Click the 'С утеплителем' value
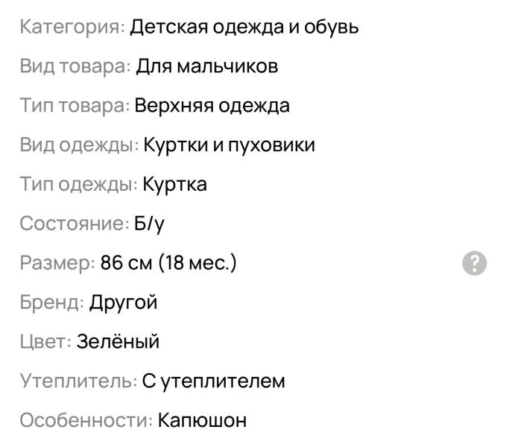The image size is (509, 447). pyautogui.click(x=214, y=381)
